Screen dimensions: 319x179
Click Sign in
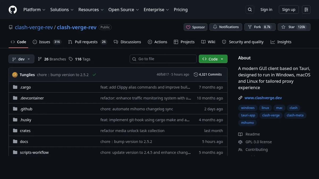pyautogui.click(x=266, y=10)
